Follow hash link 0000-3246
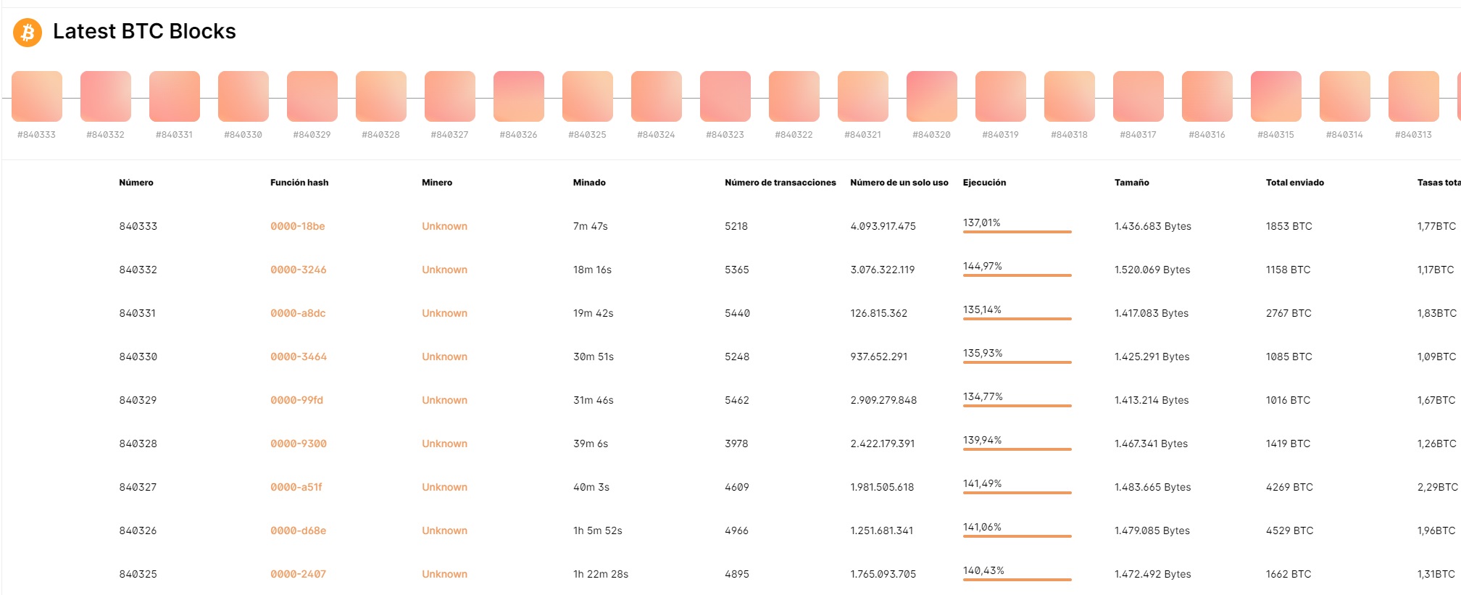The height and width of the screenshot is (595, 1461). click(x=299, y=270)
